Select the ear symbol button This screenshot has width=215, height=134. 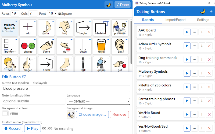(120, 46)
